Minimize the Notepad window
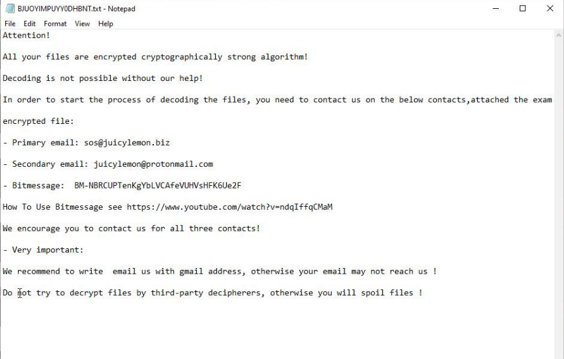Viewport: 564px width, 359px height. click(x=495, y=9)
